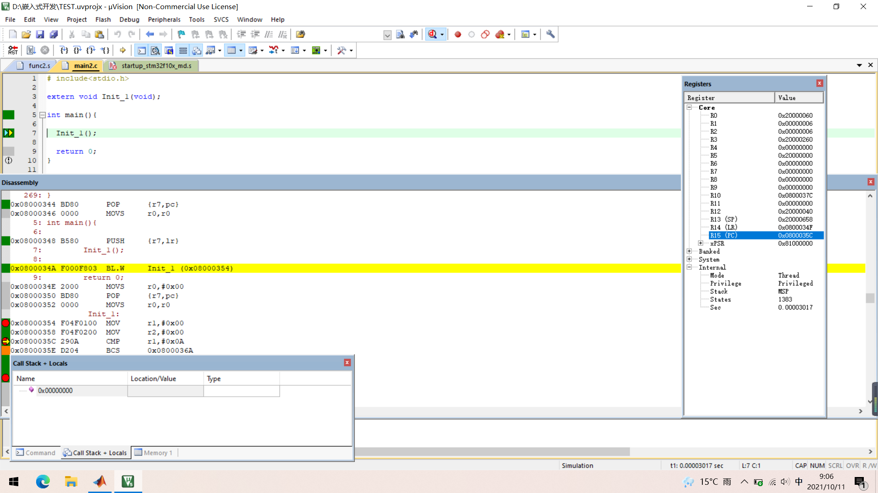Click the Breakpoint insert icon

point(458,34)
